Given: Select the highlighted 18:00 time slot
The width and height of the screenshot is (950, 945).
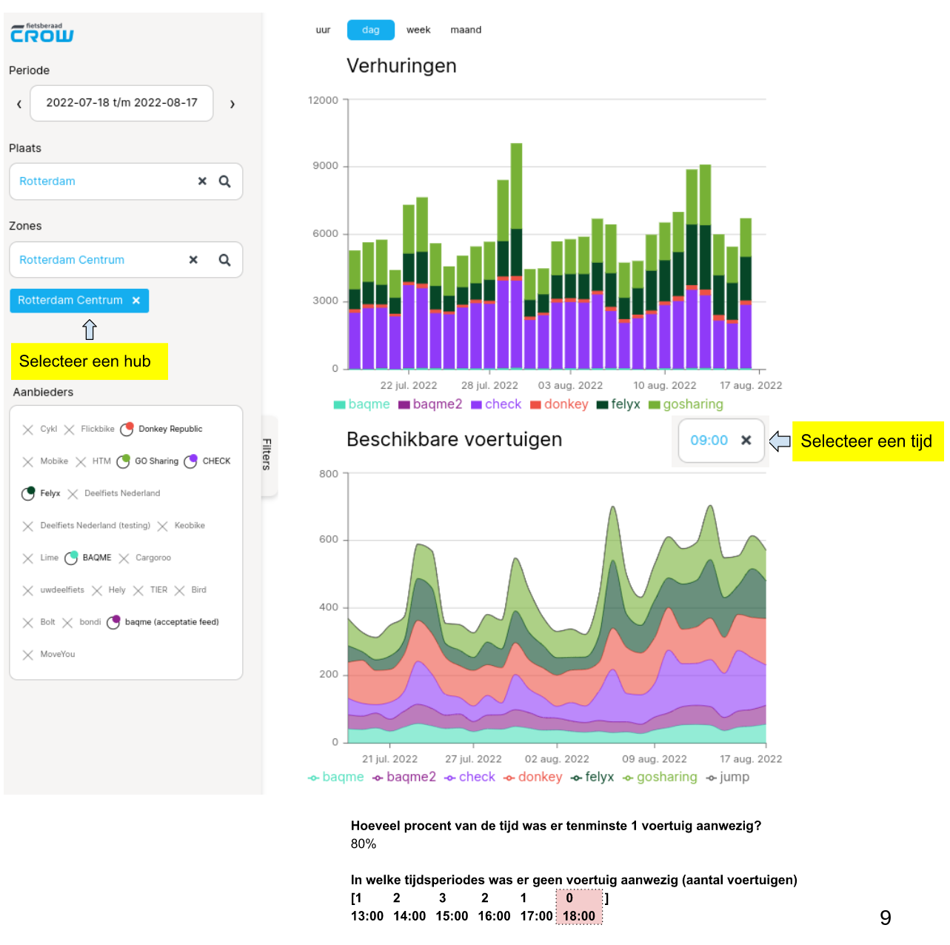Looking at the screenshot, I should click(x=579, y=907).
